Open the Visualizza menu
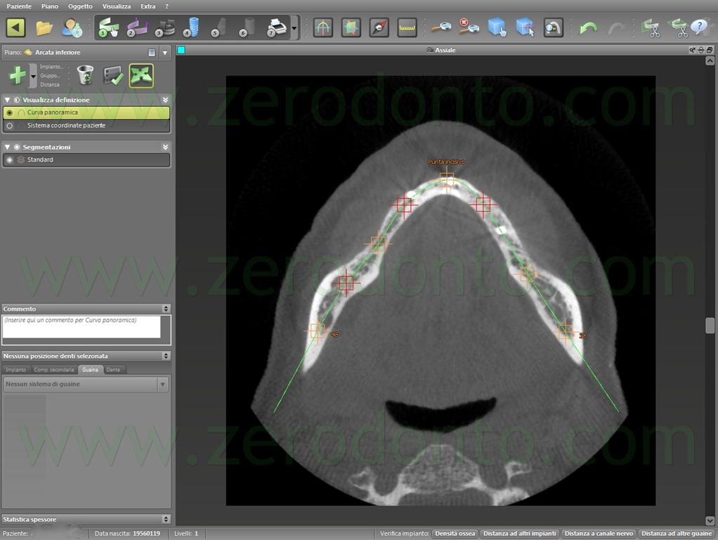718x540 pixels. [x=117, y=6]
